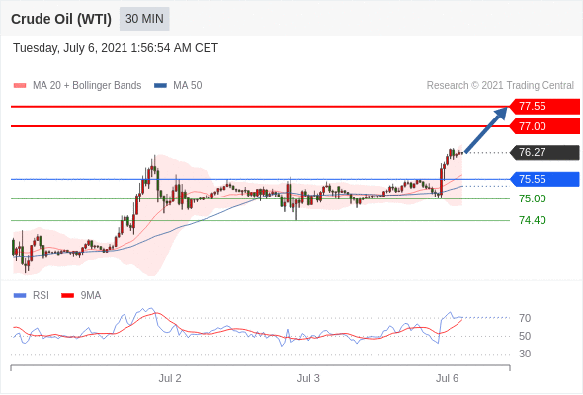Image resolution: width=583 pixels, height=395 pixels.
Task: Toggle the MA 20 + Bollinger Bands legend label
Action: click(87, 86)
